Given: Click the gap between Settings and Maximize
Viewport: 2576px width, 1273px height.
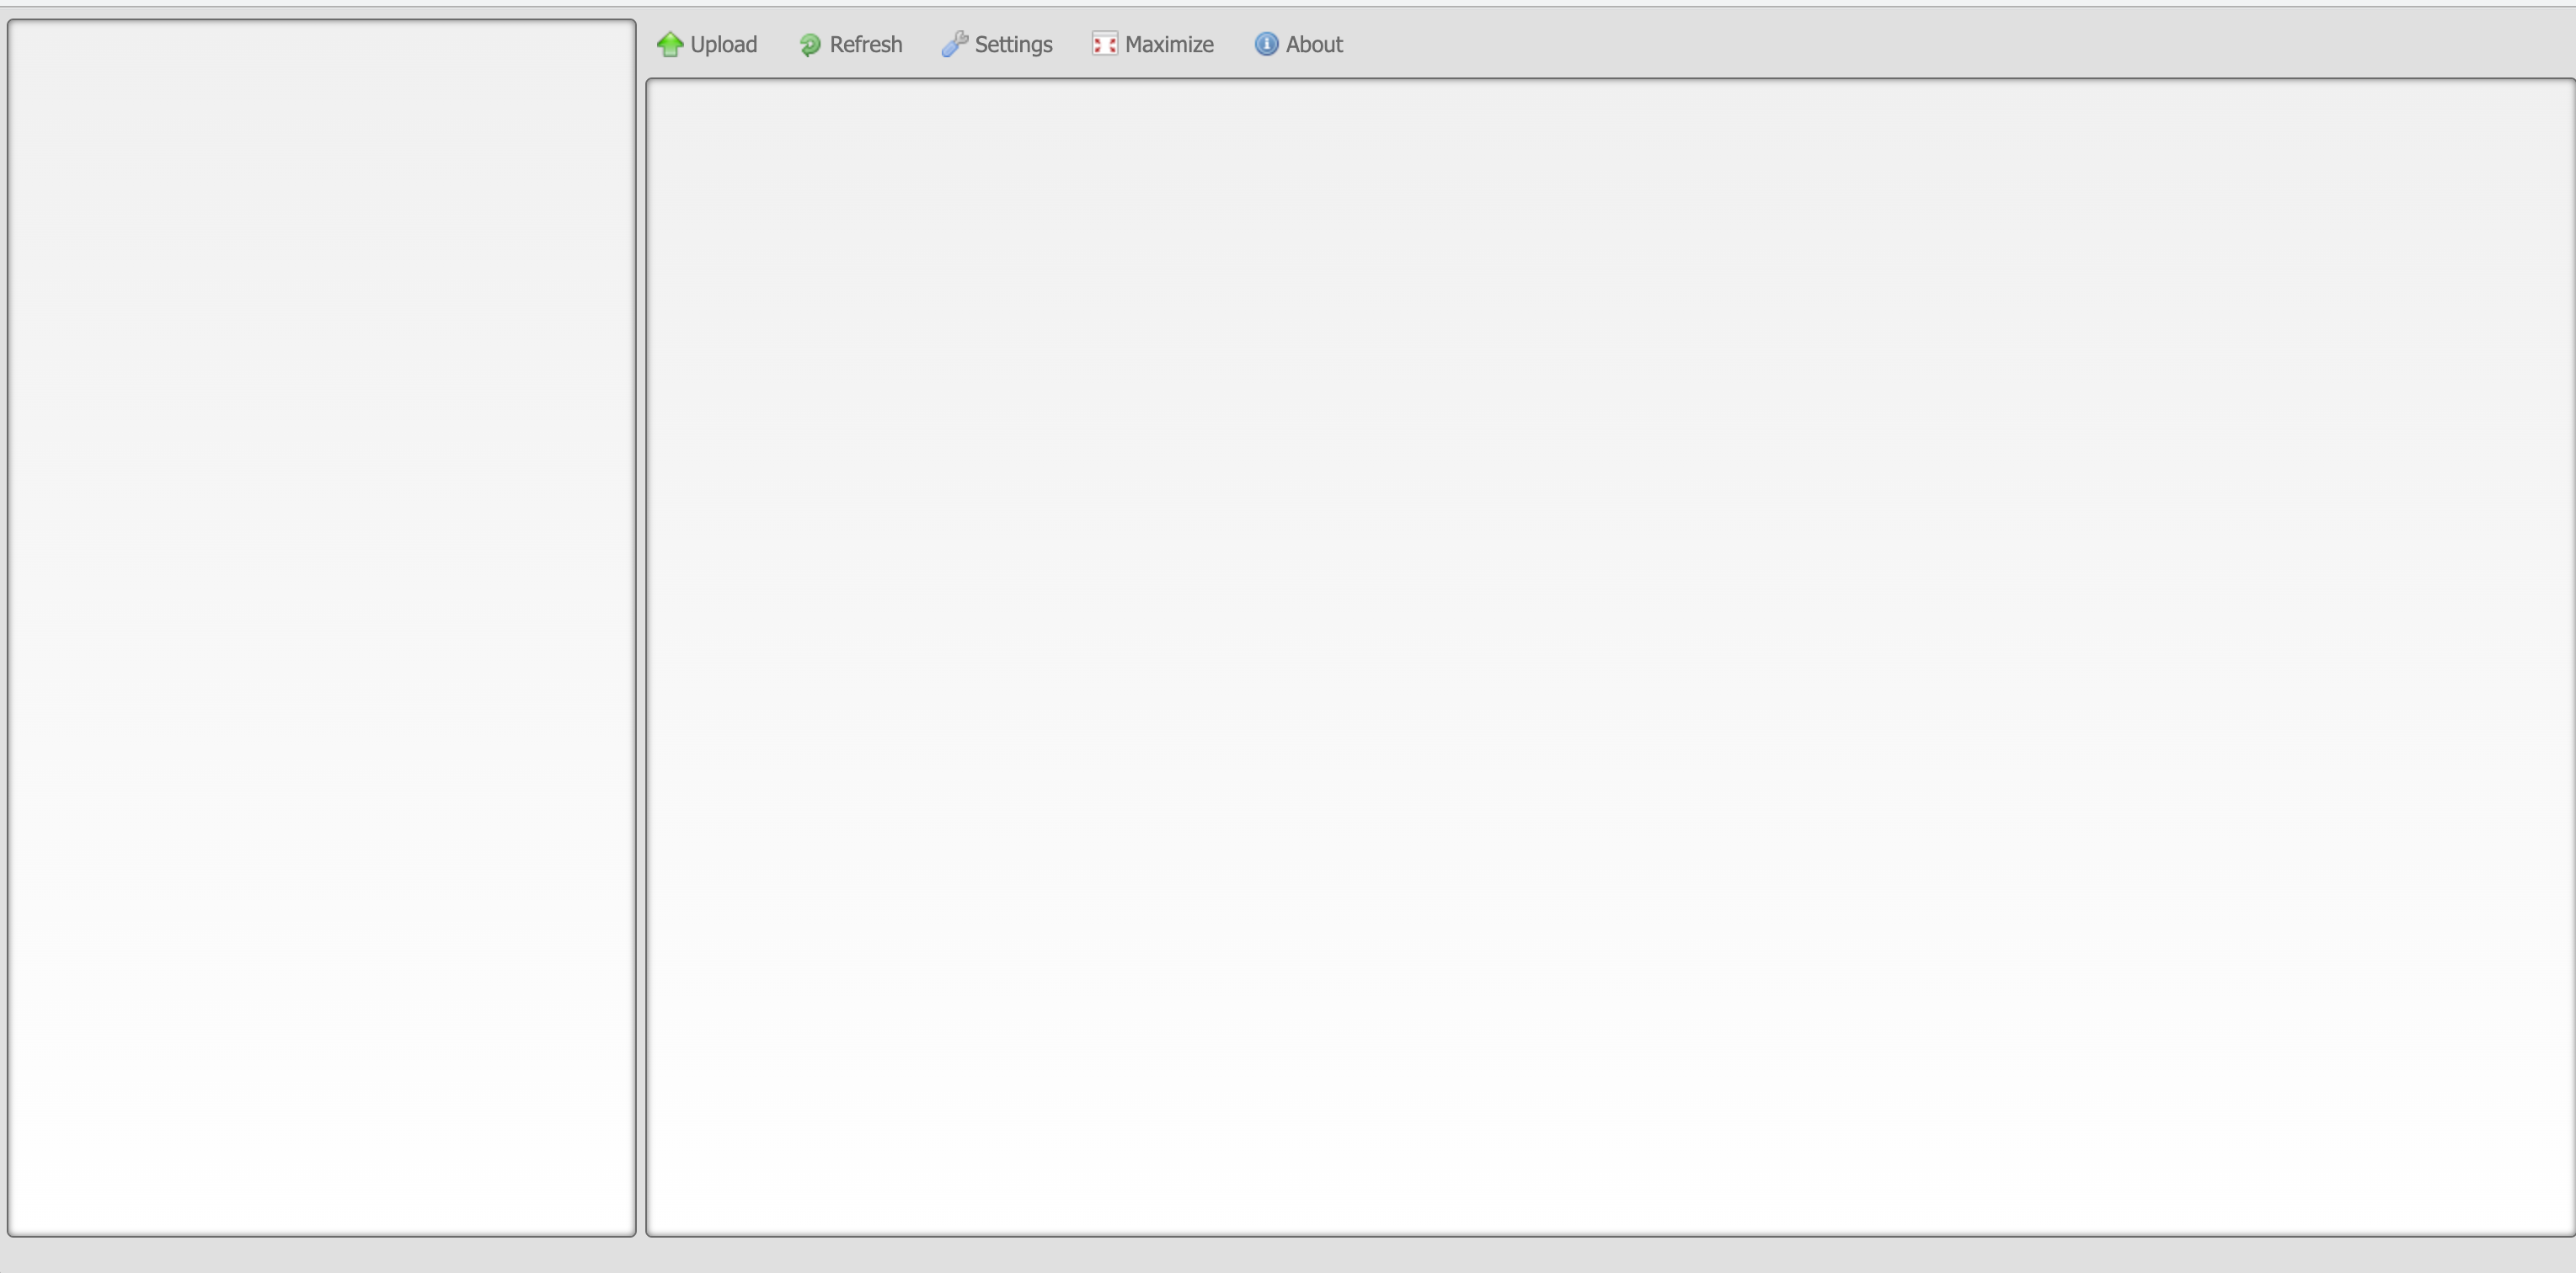Looking at the screenshot, I should click(x=1072, y=45).
